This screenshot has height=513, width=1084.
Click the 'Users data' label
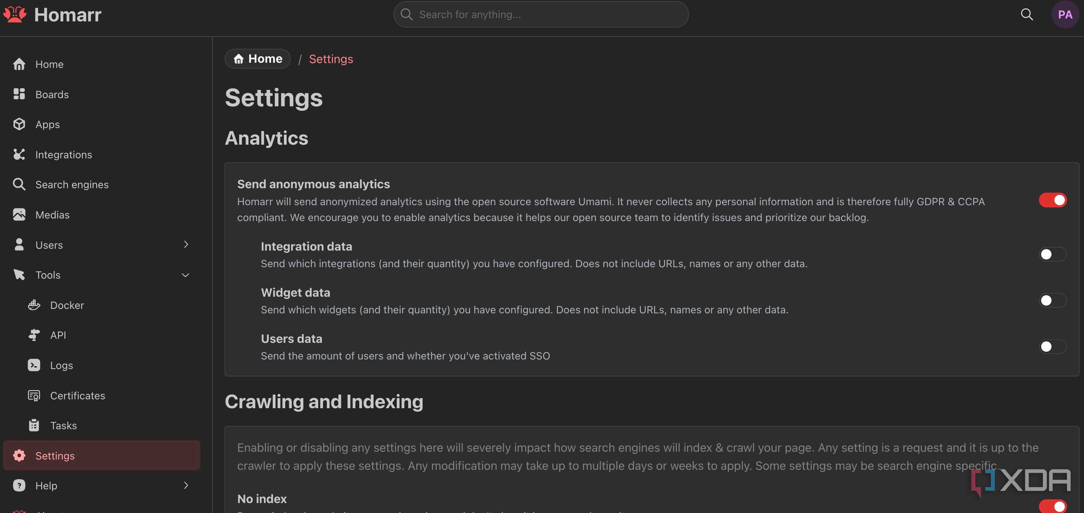pos(291,338)
